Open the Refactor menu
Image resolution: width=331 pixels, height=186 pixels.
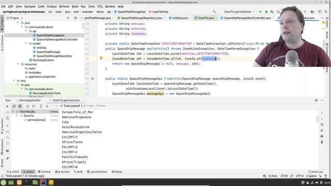click(x=64, y=7)
